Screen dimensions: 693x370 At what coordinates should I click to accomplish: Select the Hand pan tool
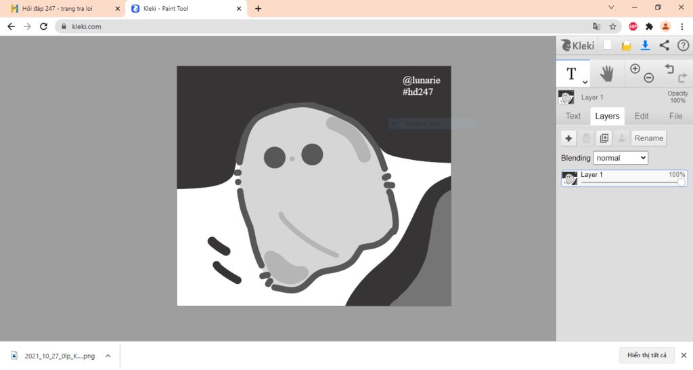[607, 73]
